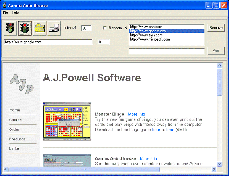Click the Remove button

pyautogui.click(x=216, y=28)
